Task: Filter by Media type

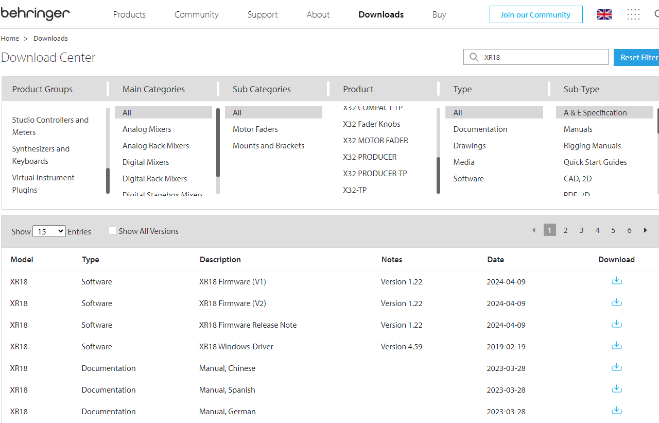Action: coord(464,162)
